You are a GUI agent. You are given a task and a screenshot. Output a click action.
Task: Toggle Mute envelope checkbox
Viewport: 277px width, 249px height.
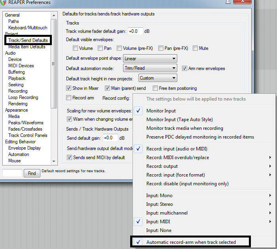pyautogui.click(x=195, y=48)
